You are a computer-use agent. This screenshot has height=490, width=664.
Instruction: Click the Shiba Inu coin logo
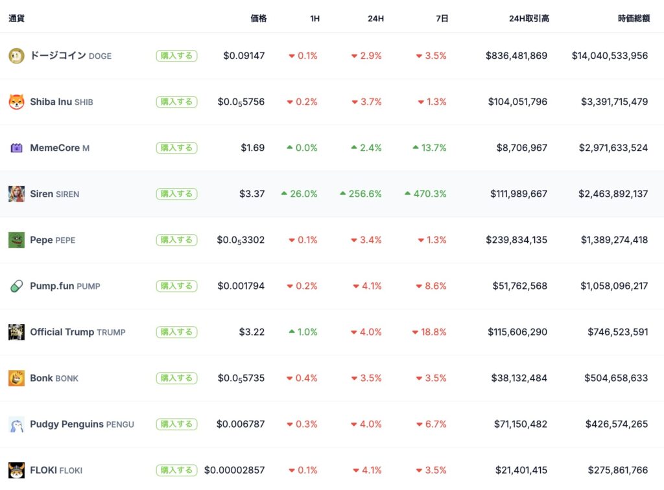pos(16,102)
